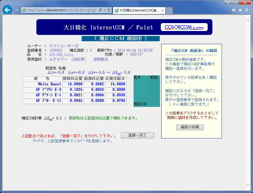Viewport: 253px width, 193px height.
Task: Open browser Tools gear icon
Action: pyautogui.click(x=247, y=10)
